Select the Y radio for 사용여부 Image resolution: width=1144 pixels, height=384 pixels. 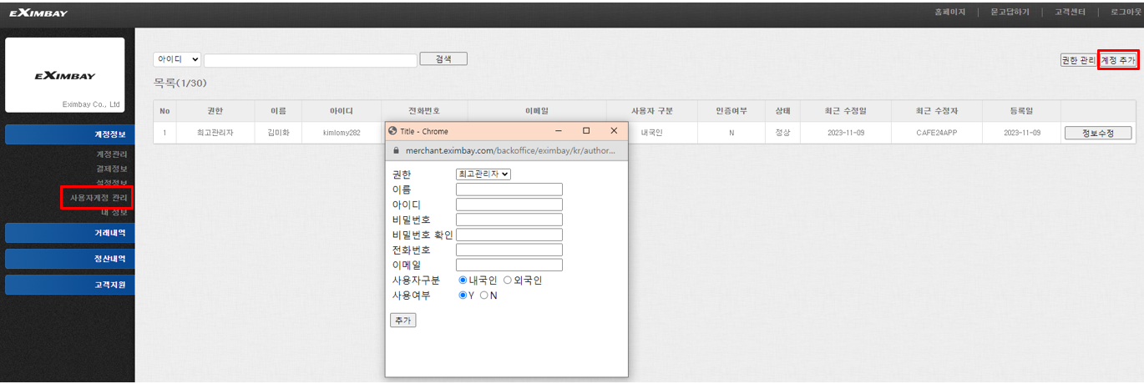click(463, 296)
